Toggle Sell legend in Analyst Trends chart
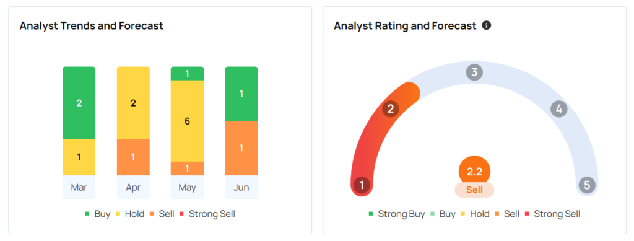This screenshot has height=241, width=634. pyautogui.click(x=162, y=214)
